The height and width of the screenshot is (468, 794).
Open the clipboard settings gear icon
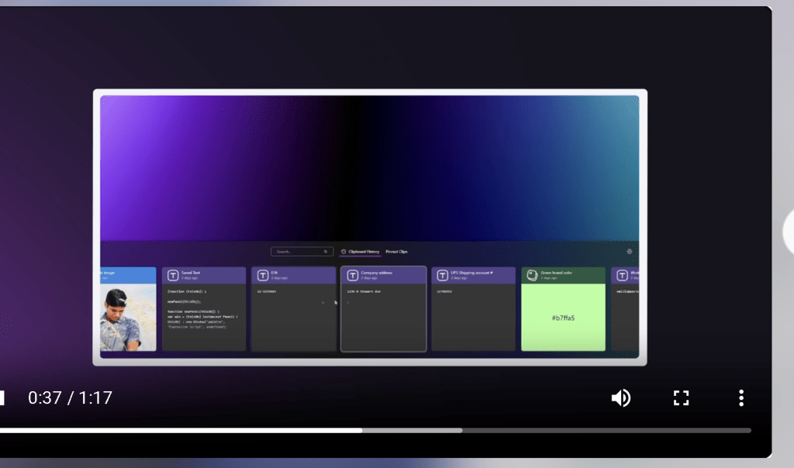(x=630, y=252)
